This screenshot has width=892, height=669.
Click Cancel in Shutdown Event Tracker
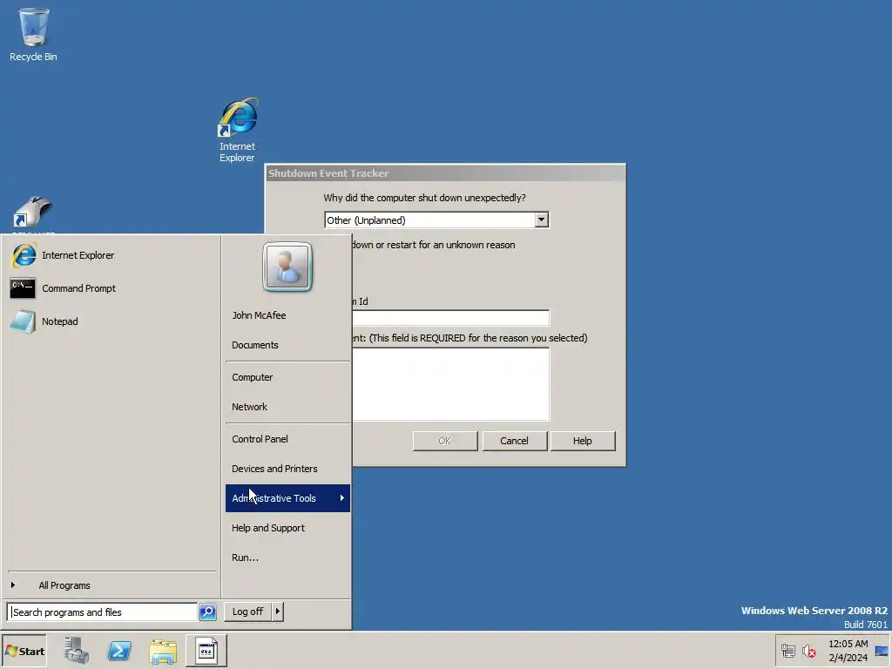(x=514, y=441)
